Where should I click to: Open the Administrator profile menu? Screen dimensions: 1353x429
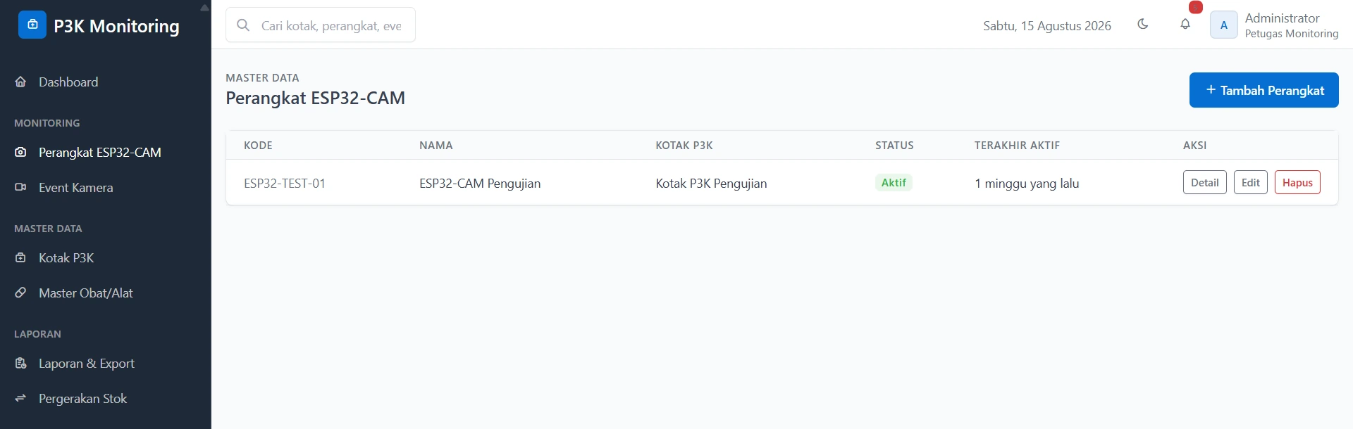coord(1274,25)
